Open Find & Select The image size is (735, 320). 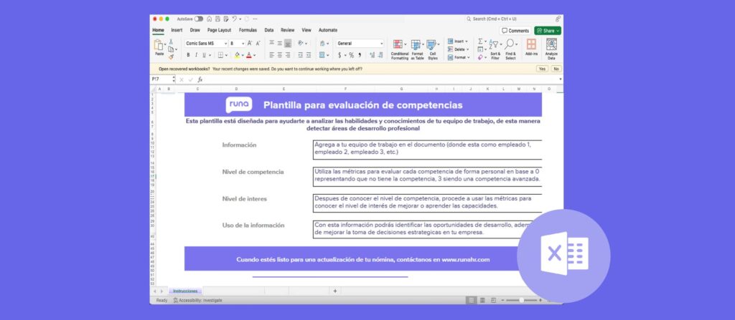tap(510, 49)
